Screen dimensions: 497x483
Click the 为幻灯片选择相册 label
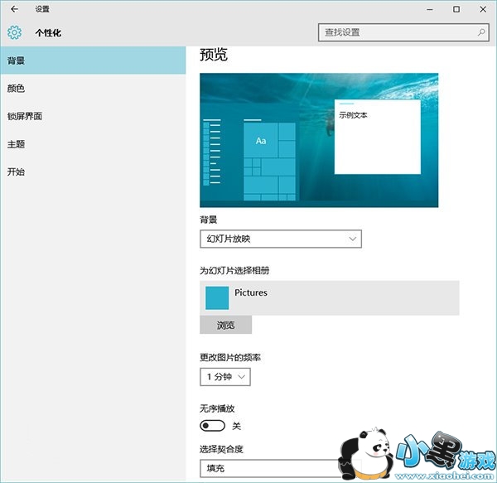[234, 270]
